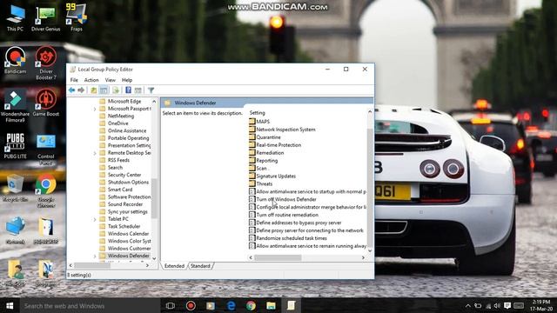The height and width of the screenshot is (313, 557).
Task: Toggle the Show/Hide console tree icon
Action: [104, 90]
